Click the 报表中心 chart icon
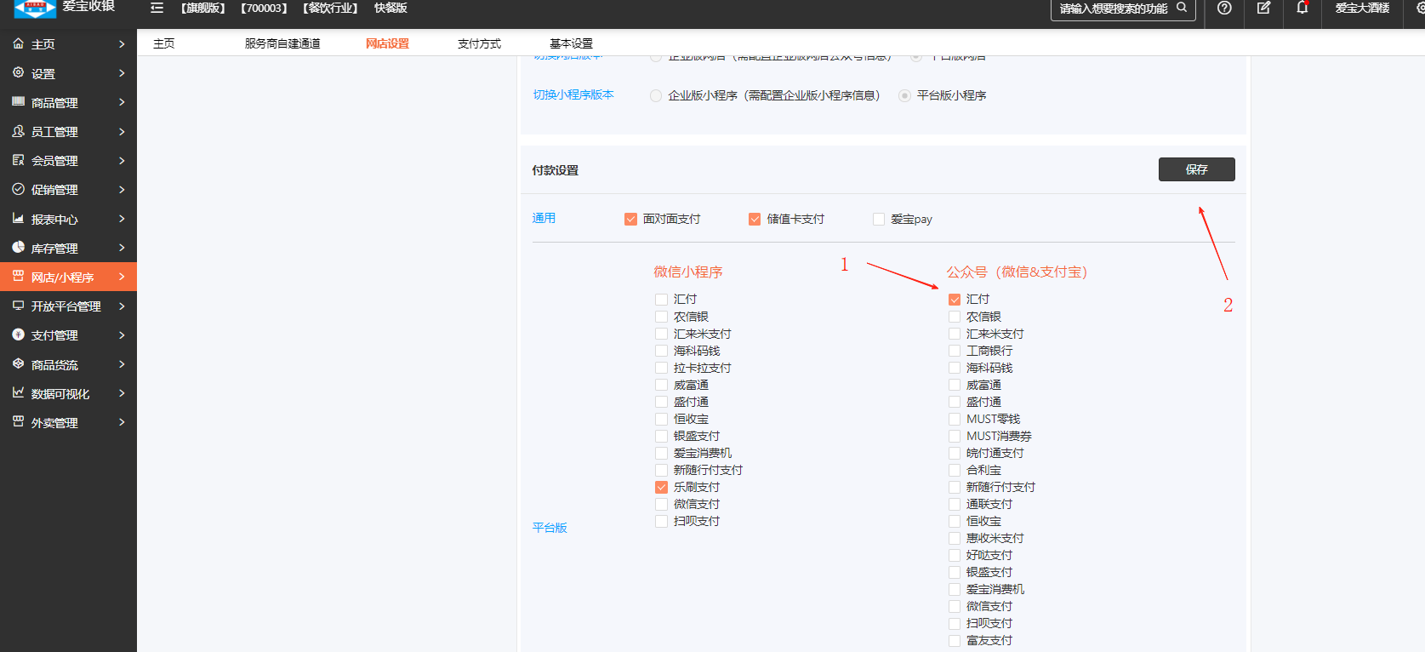The image size is (1425, 652). coord(18,219)
